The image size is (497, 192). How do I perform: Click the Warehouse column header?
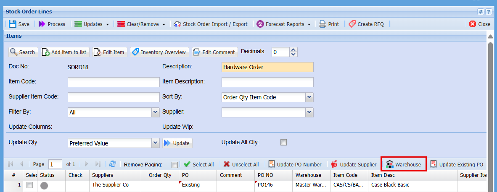pos(312,175)
